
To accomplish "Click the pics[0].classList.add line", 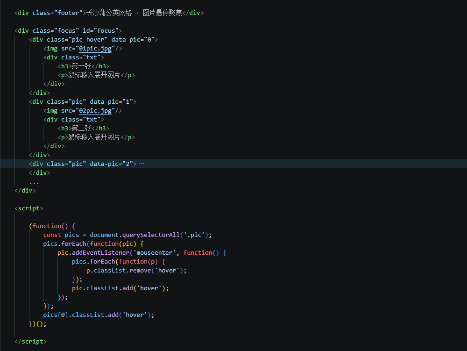I will click(x=99, y=315).
